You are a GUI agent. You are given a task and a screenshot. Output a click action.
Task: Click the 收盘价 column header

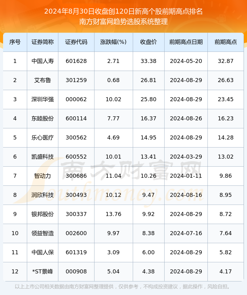click(149, 42)
